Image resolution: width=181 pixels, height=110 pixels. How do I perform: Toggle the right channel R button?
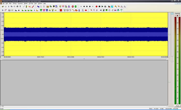point(44,6)
